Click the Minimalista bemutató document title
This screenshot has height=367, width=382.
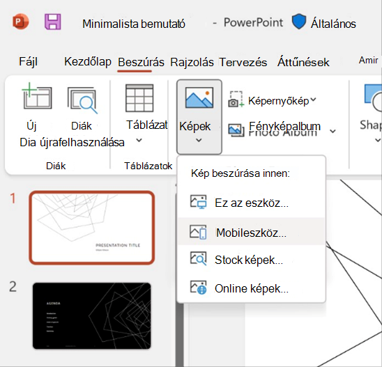click(134, 24)
